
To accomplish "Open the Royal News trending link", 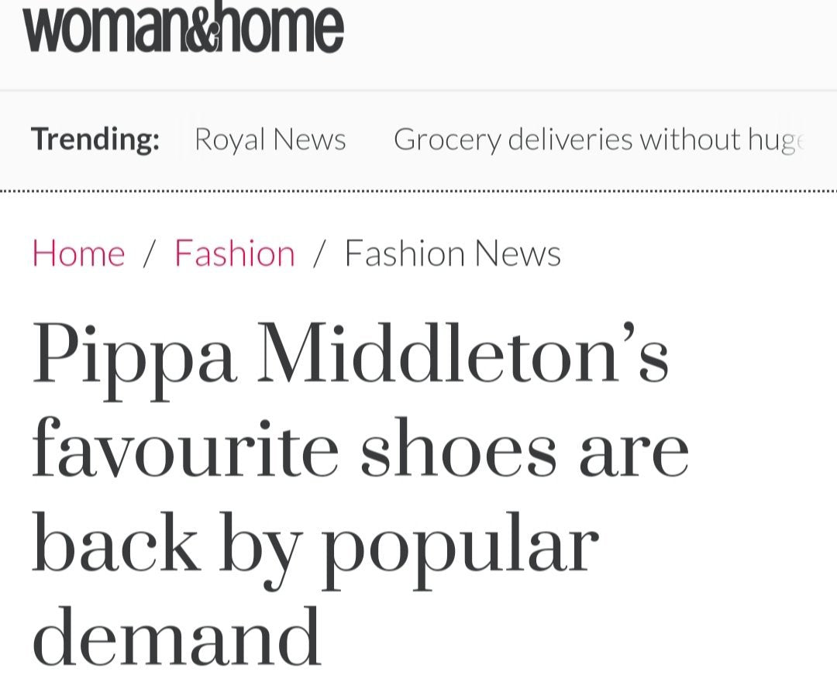I will point(270,140).
